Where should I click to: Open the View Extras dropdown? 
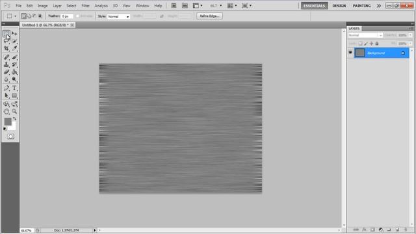[x=198, y=6]
